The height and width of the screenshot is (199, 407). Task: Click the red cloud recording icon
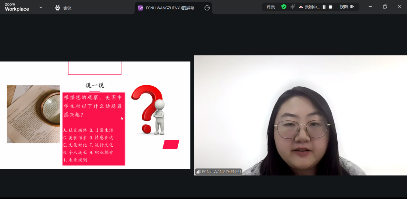(301, 7)
